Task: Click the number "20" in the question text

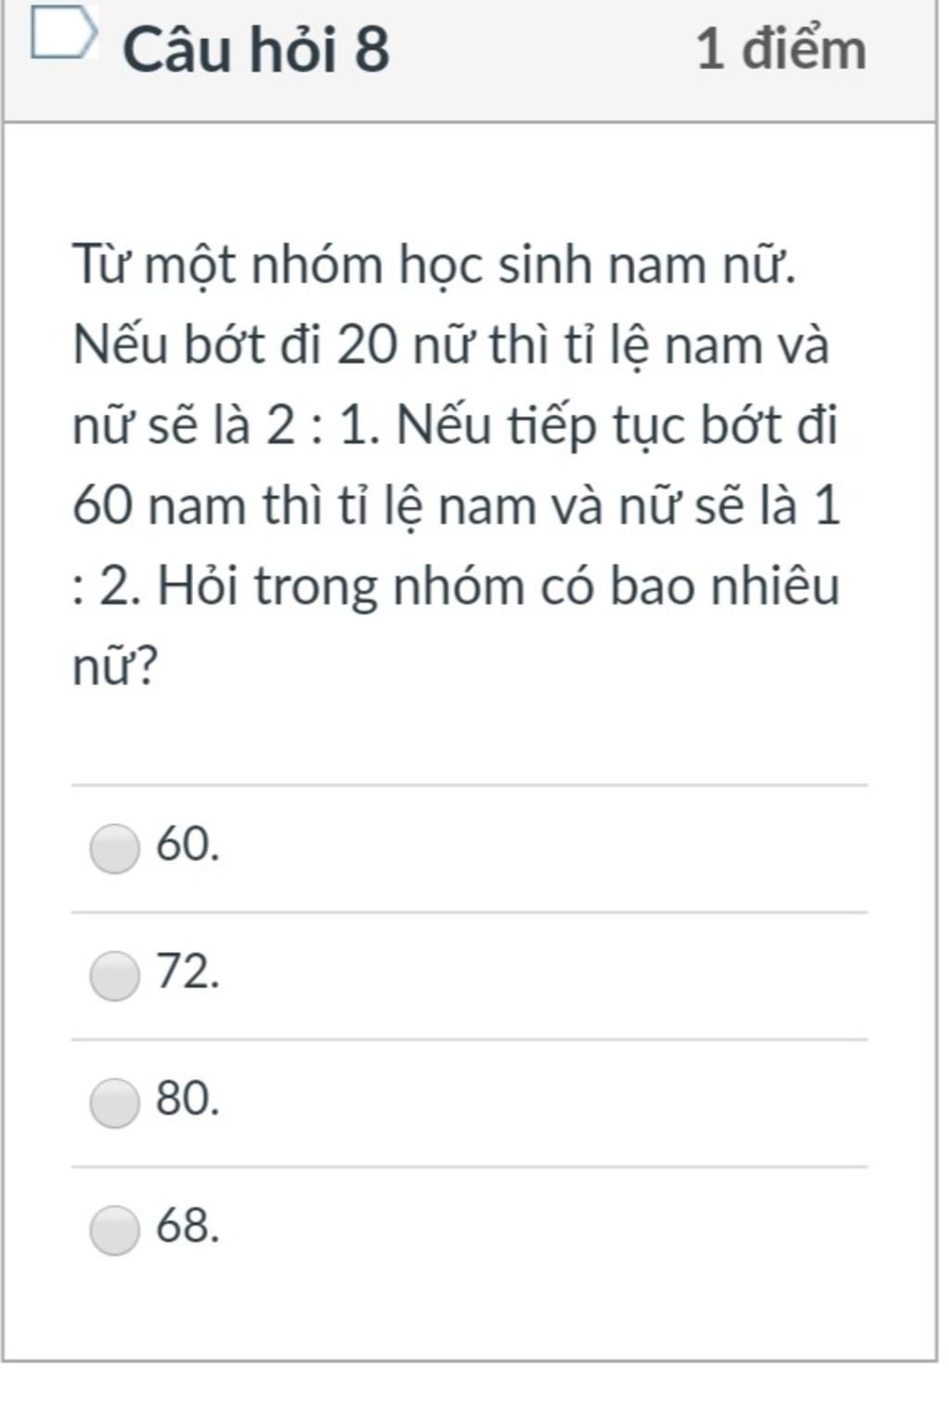Action: click(367, 346)
